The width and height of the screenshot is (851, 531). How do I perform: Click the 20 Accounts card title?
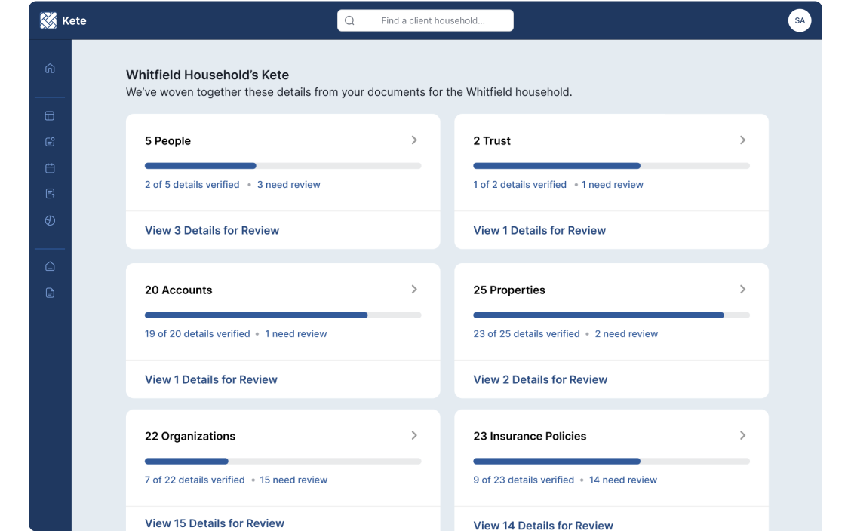(x=179, y=290)
